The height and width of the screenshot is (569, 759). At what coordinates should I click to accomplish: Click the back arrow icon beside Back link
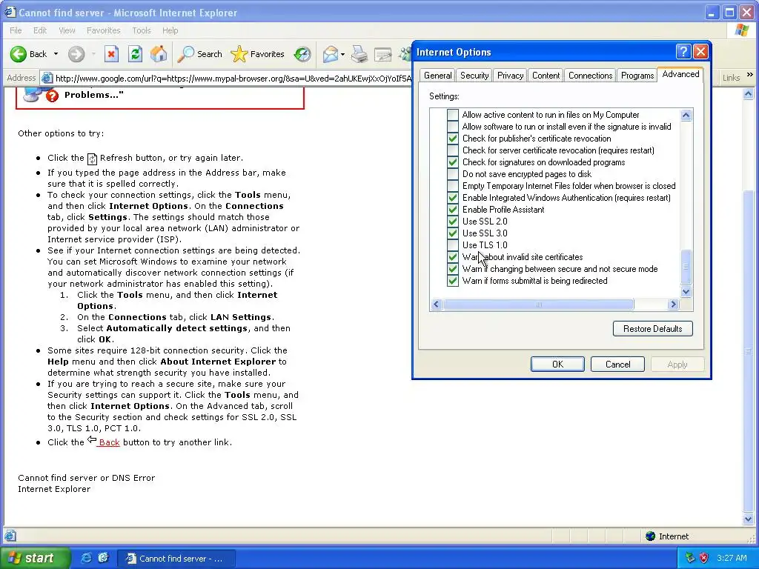[92, 440]
